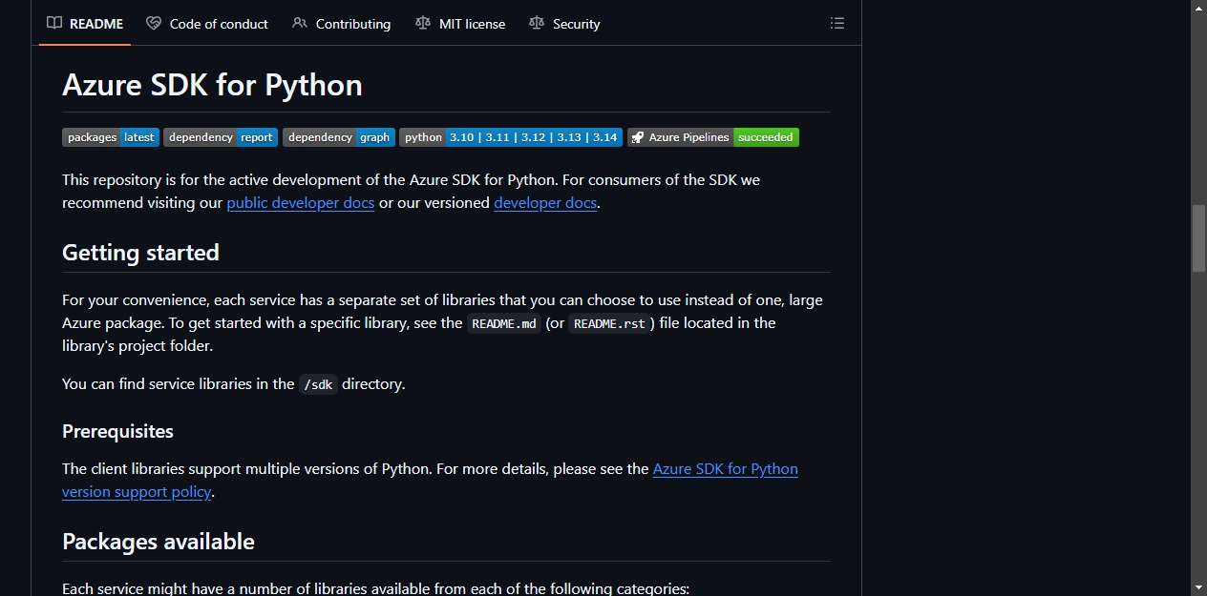Follow the versioned developer docs link
The image size is (1207, 596).
(x=545, y=203)
